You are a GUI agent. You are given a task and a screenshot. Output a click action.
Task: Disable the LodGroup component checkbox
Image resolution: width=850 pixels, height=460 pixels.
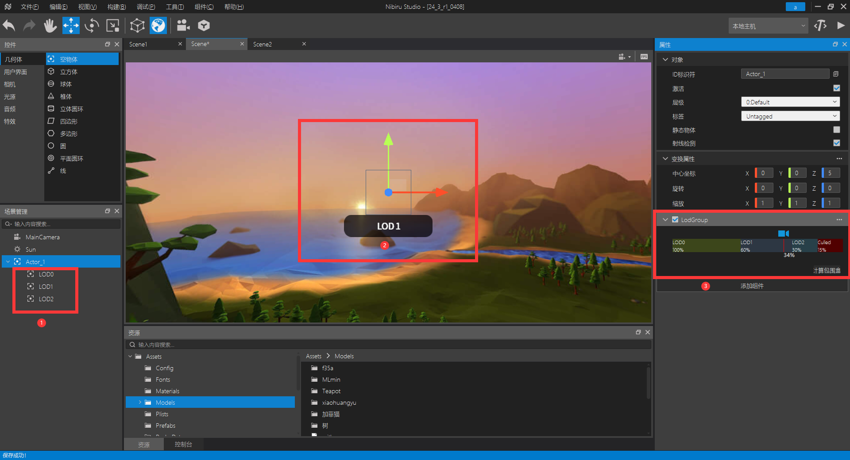(x=675, y=220)
